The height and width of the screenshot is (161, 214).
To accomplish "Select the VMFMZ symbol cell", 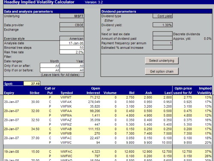I will point(66,124).
